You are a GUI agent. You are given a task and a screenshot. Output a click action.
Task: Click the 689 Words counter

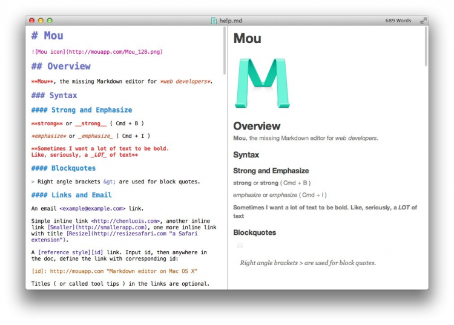coord(398,21)
